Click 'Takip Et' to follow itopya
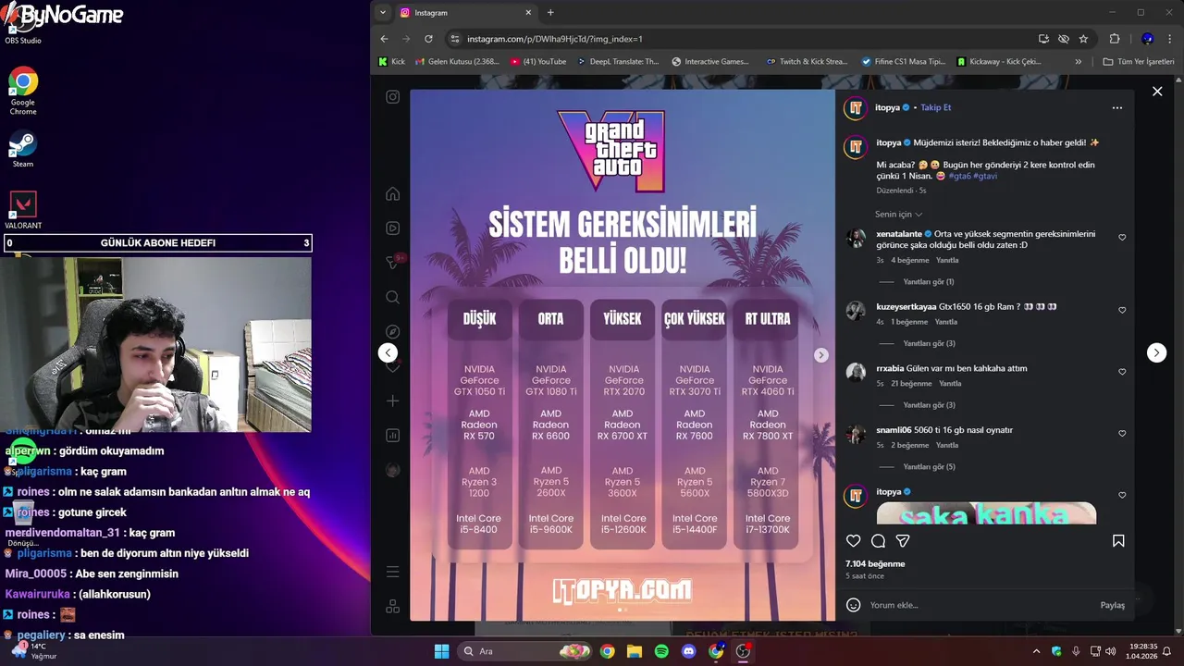The width and height of the screenshot is (1184, 666). 935,107
